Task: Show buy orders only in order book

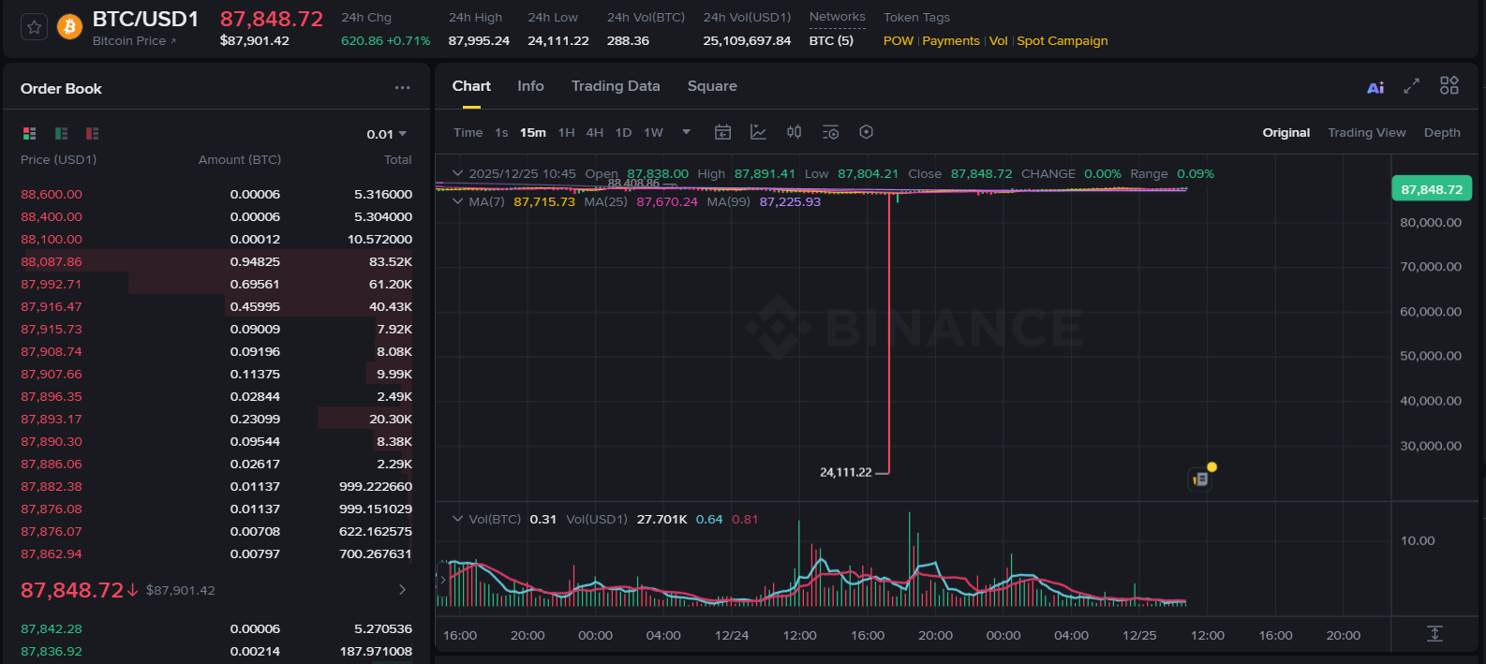Action: (x=61, y=134)
